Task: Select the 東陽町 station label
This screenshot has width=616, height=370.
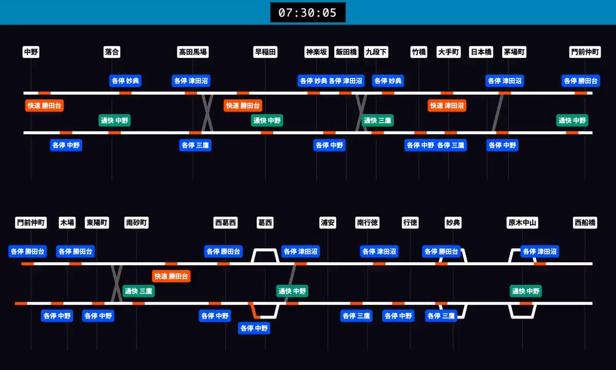Action: pos(97,223)
